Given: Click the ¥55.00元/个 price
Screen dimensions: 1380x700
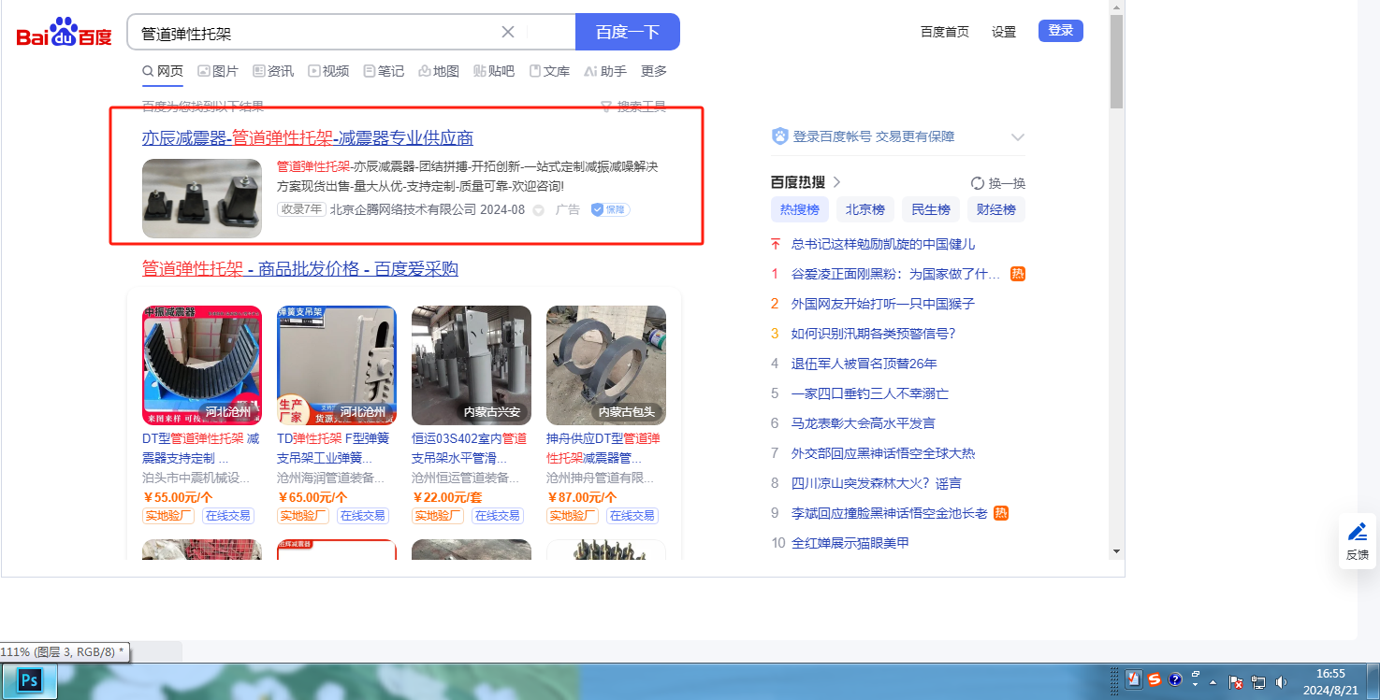Looking at the screenshot, I should (178, 497).
